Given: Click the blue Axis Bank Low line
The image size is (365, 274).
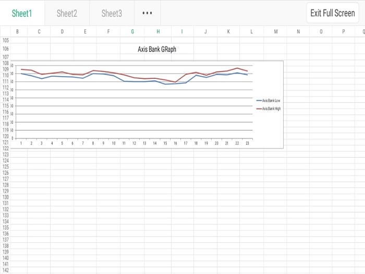Looking at the screenshot, I should [x=135, y=81].
